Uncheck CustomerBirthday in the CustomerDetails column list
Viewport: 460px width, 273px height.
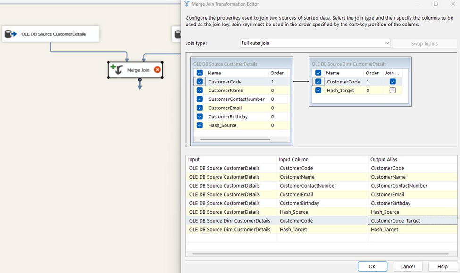(200, 116)
